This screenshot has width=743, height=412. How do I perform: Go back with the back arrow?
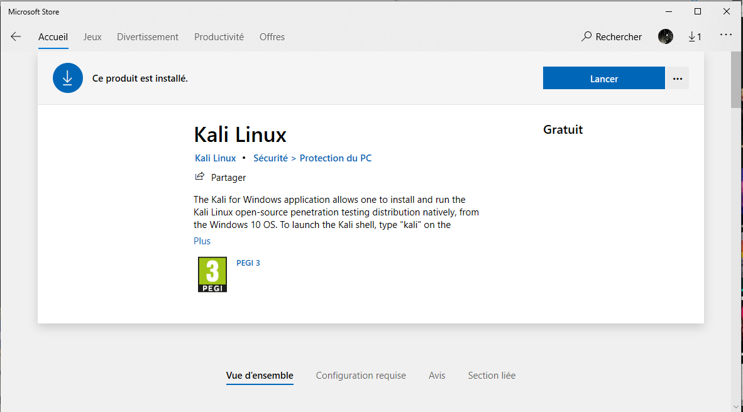(16, 37)
